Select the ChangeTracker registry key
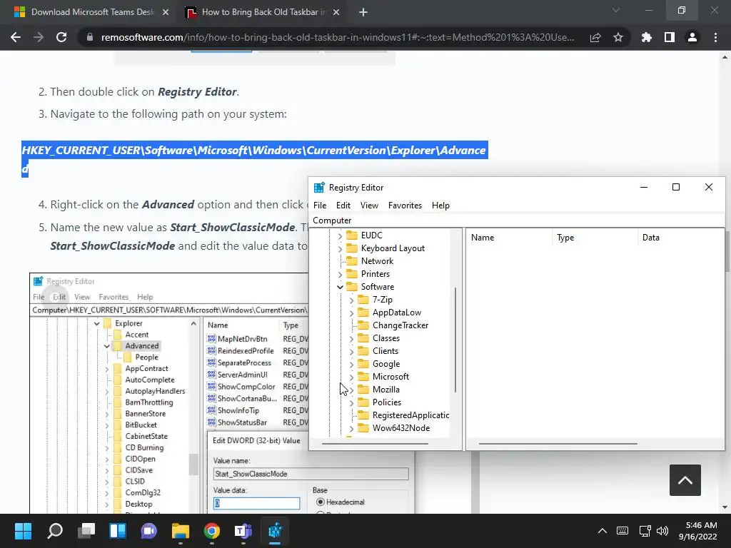Screen dimensions: 731x548 tap(400, 325)
